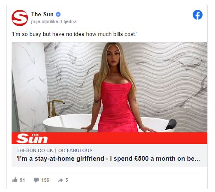This screenshot has height=192, width=215.
Task: Click The Sun banner logo on image
Action: pyautogui.click(x=32, y=138)
